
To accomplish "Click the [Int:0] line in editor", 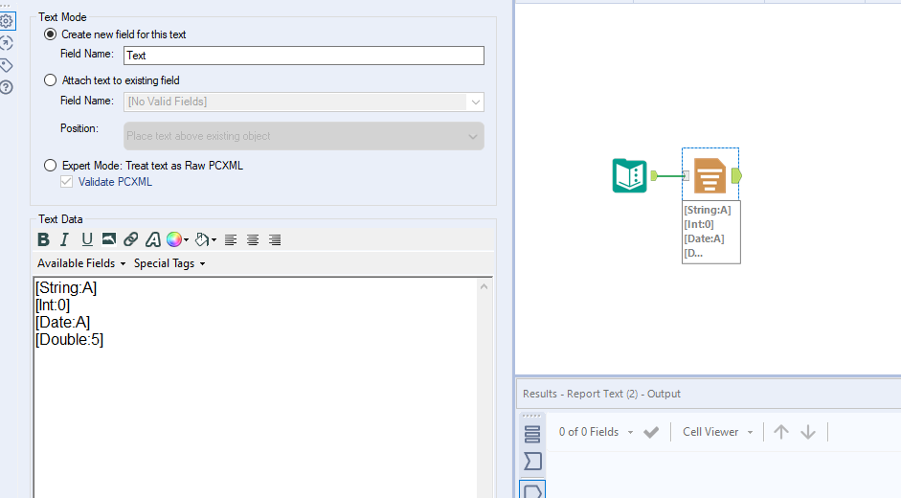I will [x=53, y=305].
